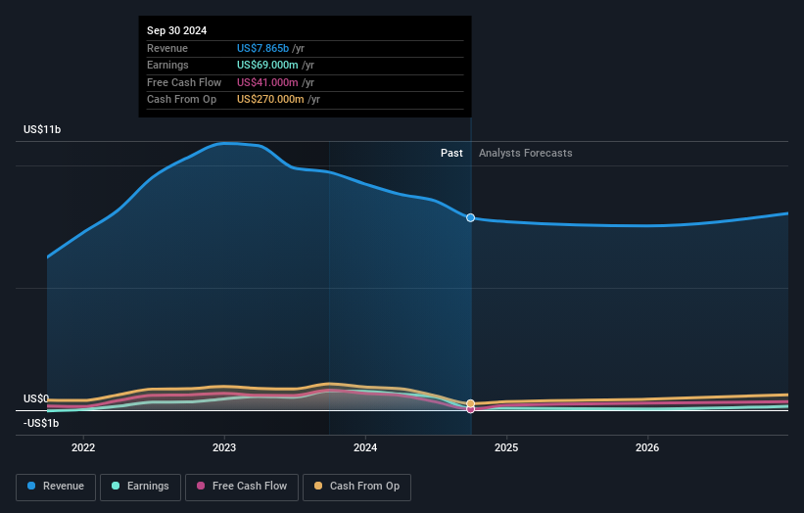Click the orange Cash From Op data point
This screenshot has height=513, width=804.
click(471, 403)
